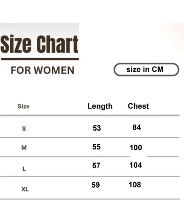Click the length value 55

(96, 147)
